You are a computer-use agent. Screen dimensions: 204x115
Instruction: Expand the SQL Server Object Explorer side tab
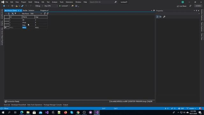pyautogui.click(x=2, y=36)
